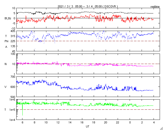The height and width of the screenshot is (130, 163).
Task: Click the '315' tick value
Action: [x=13, y=36]
